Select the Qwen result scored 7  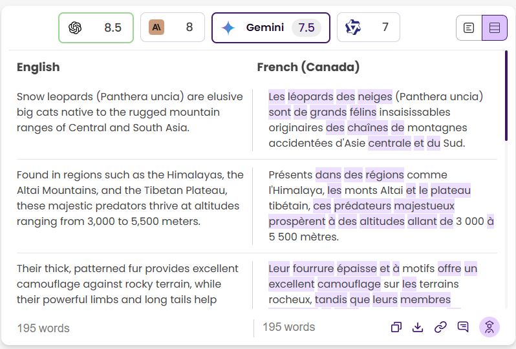368,28
